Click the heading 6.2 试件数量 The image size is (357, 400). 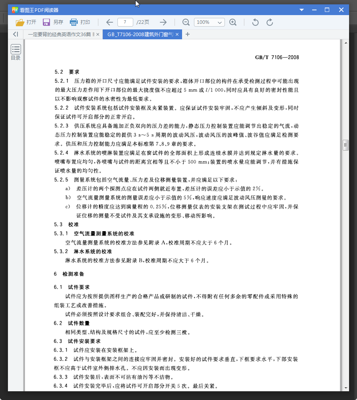tap(72, 323)
